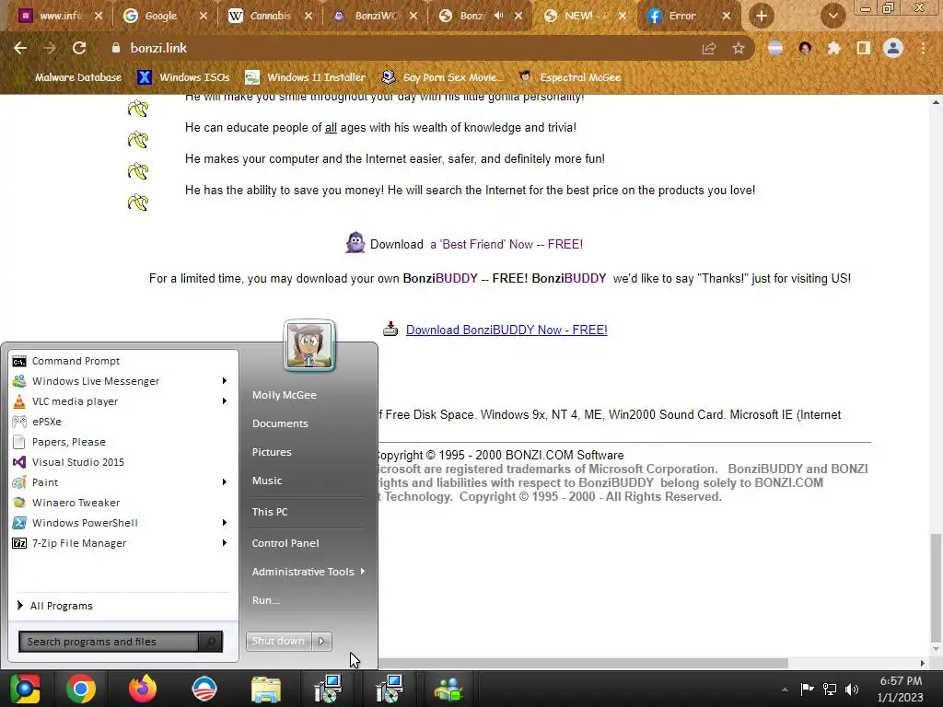
Task: Open Windows 11 Installer bookmark
Action: click(306, 77)
